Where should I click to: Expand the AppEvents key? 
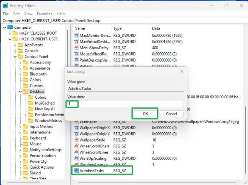(x=15, y=45)
